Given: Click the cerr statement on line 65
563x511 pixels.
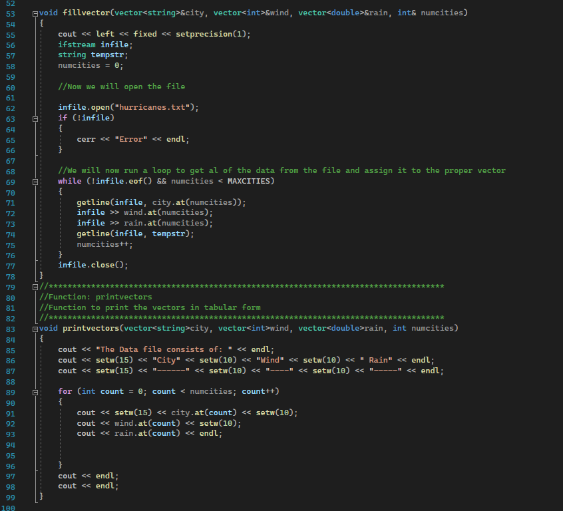Looking at the screenshot, I should click(x=133, y=139).
